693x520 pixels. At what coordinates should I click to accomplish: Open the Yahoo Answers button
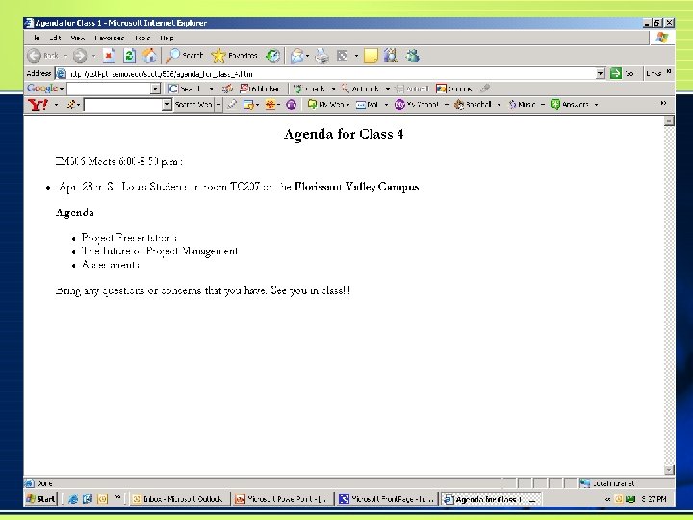tap(569, 105)
